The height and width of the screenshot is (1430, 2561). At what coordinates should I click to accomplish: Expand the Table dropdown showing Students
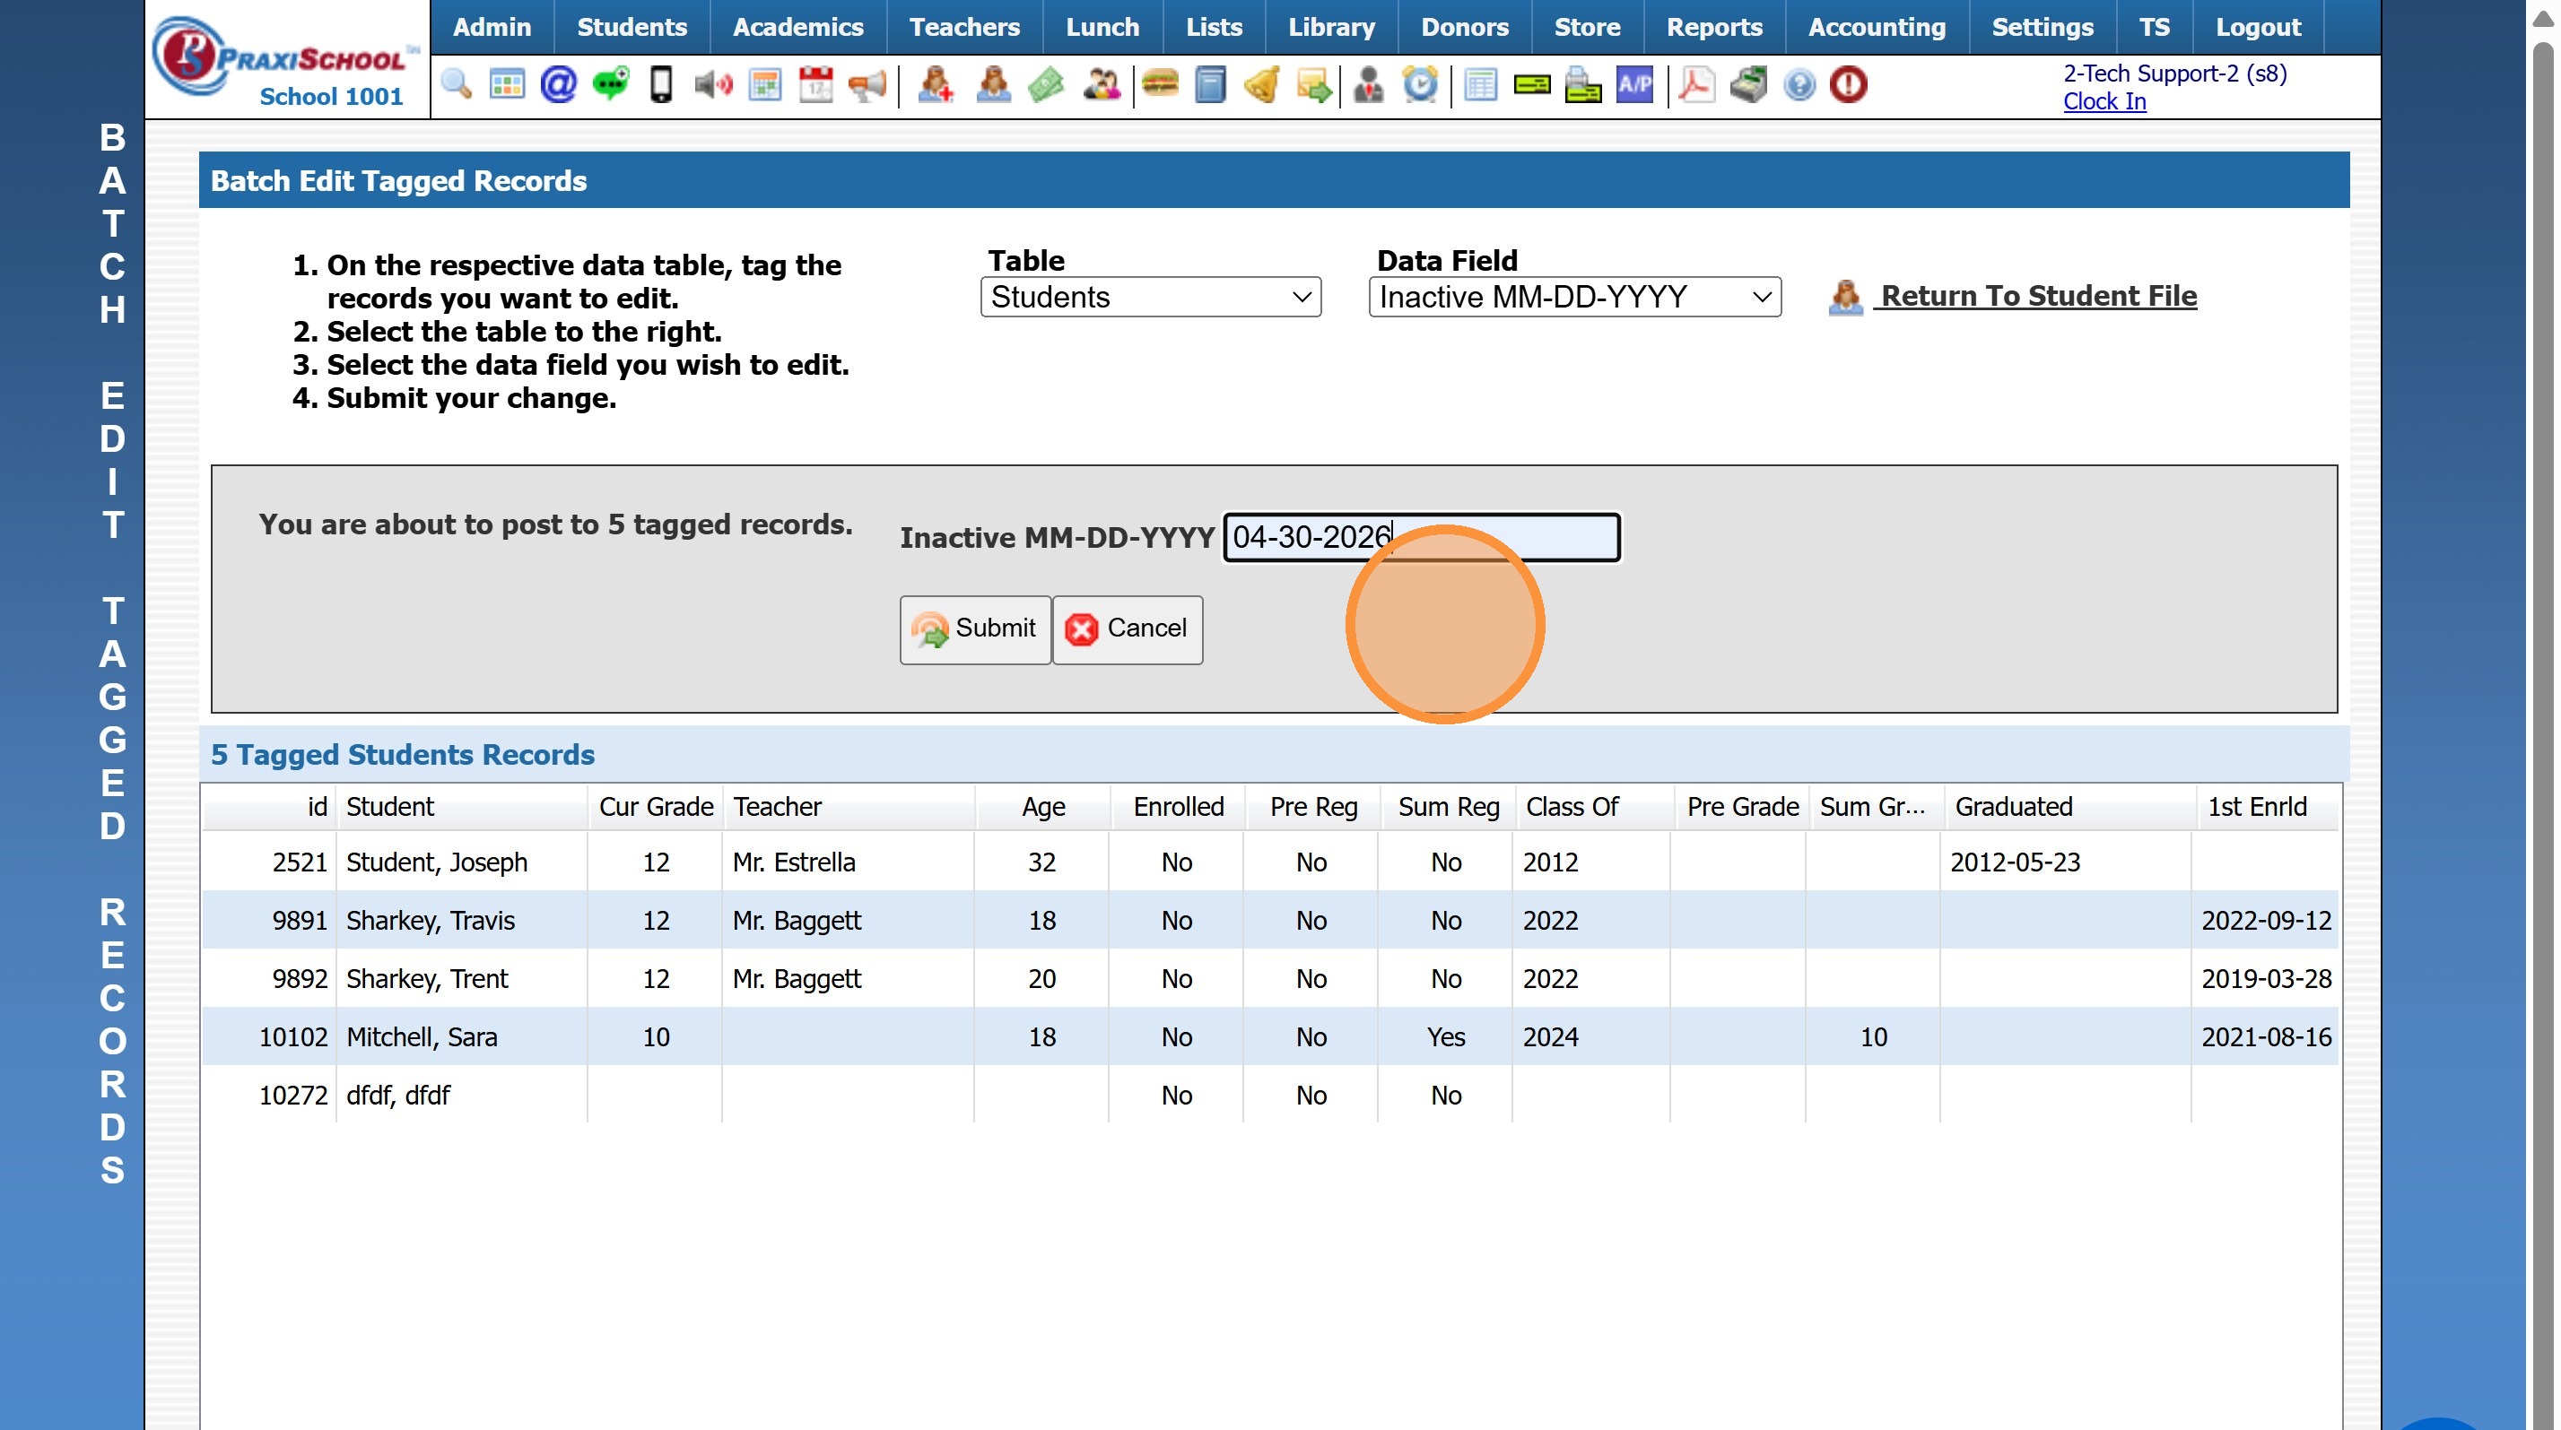tap(1150, 297)
